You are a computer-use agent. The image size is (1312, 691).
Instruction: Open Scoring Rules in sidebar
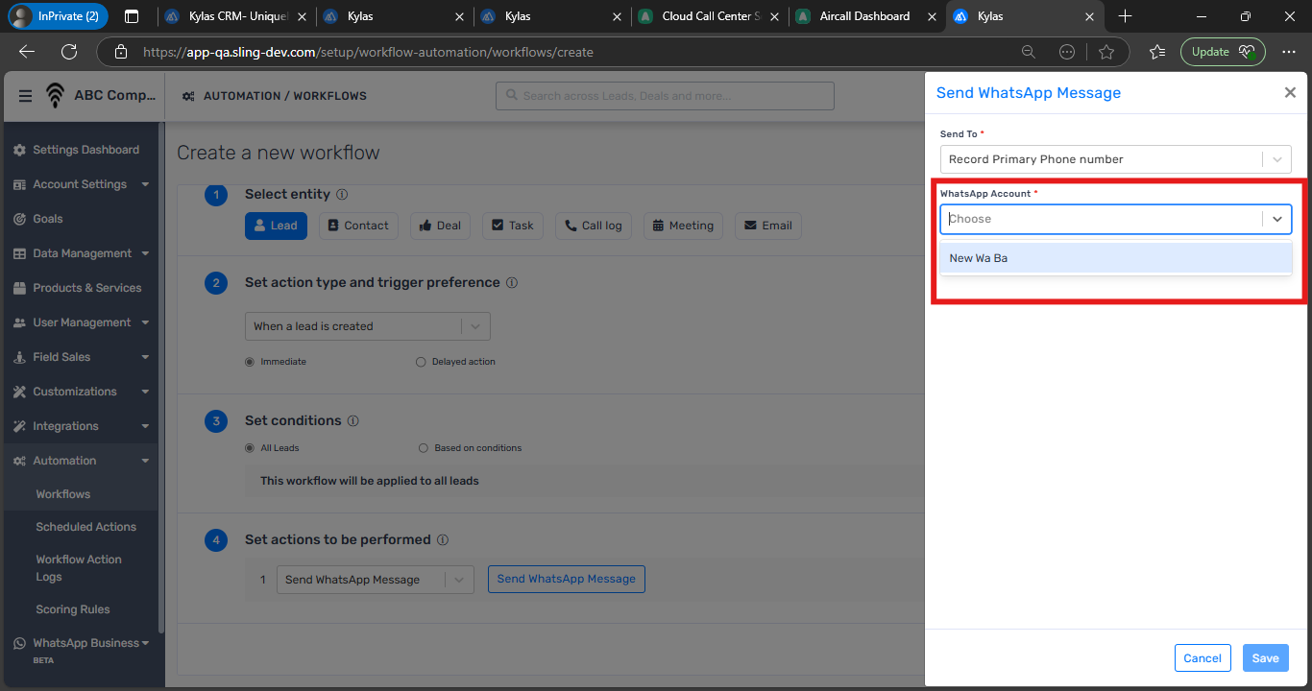[73, 609]
